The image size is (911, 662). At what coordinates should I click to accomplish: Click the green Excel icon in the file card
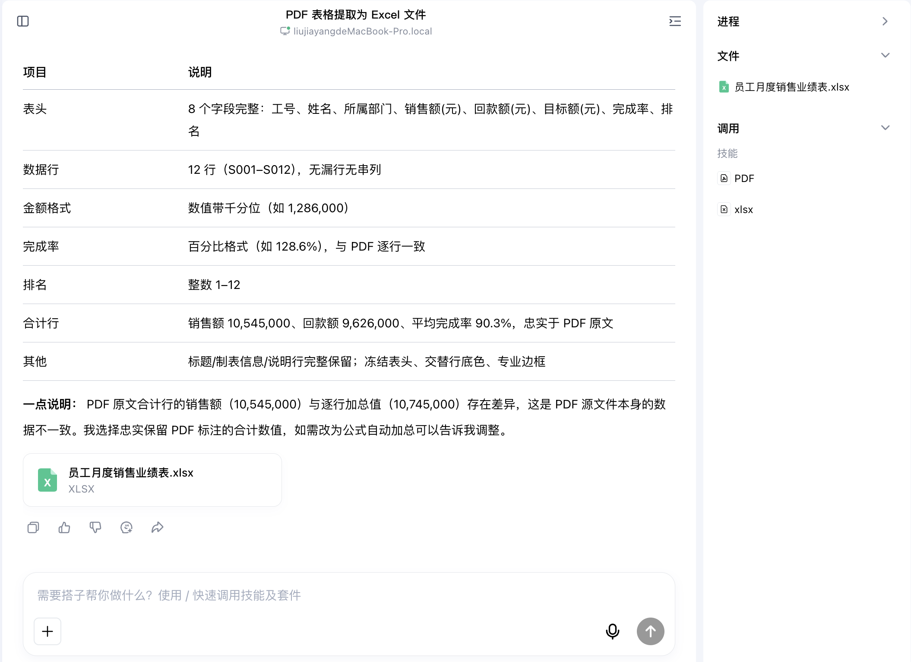click(47, 480)
